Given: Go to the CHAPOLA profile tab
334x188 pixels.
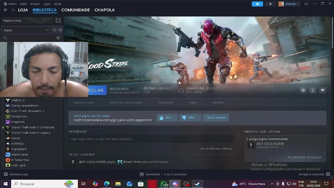Looking at the screenshot, I should pos(105,10).
